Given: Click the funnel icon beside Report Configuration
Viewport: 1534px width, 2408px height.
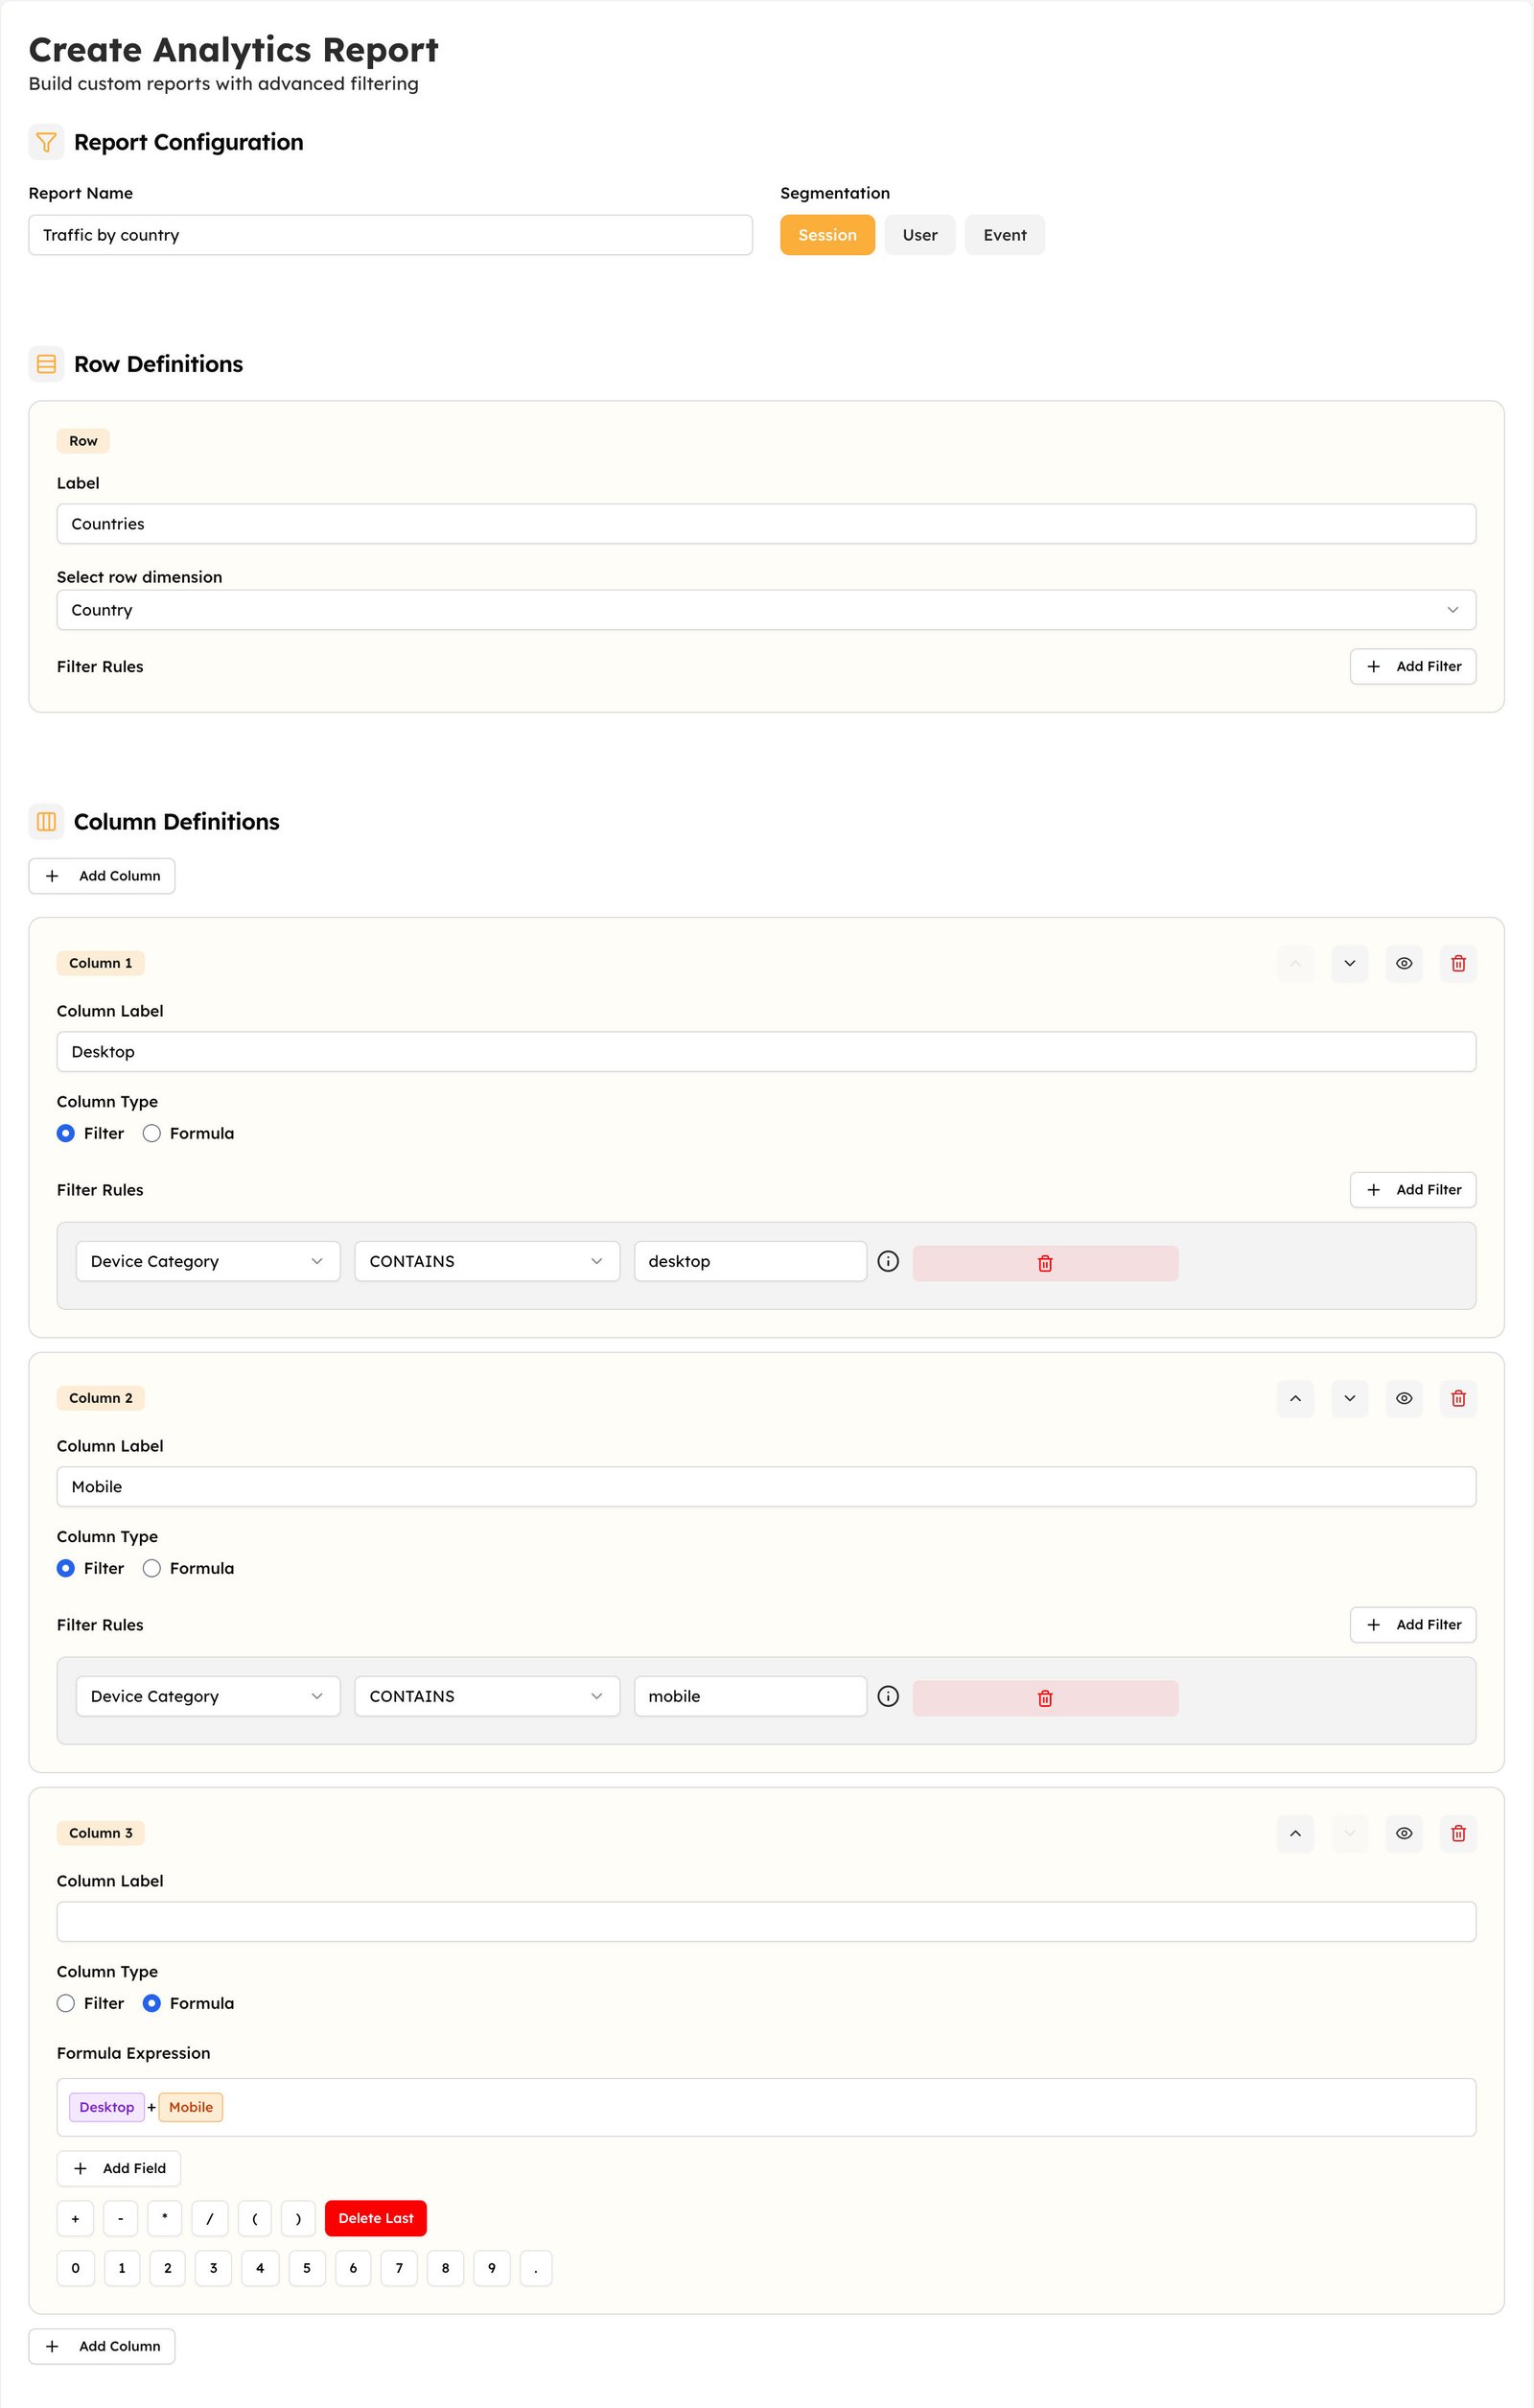Looking at the screenshot, I should [x=46, y=142].
